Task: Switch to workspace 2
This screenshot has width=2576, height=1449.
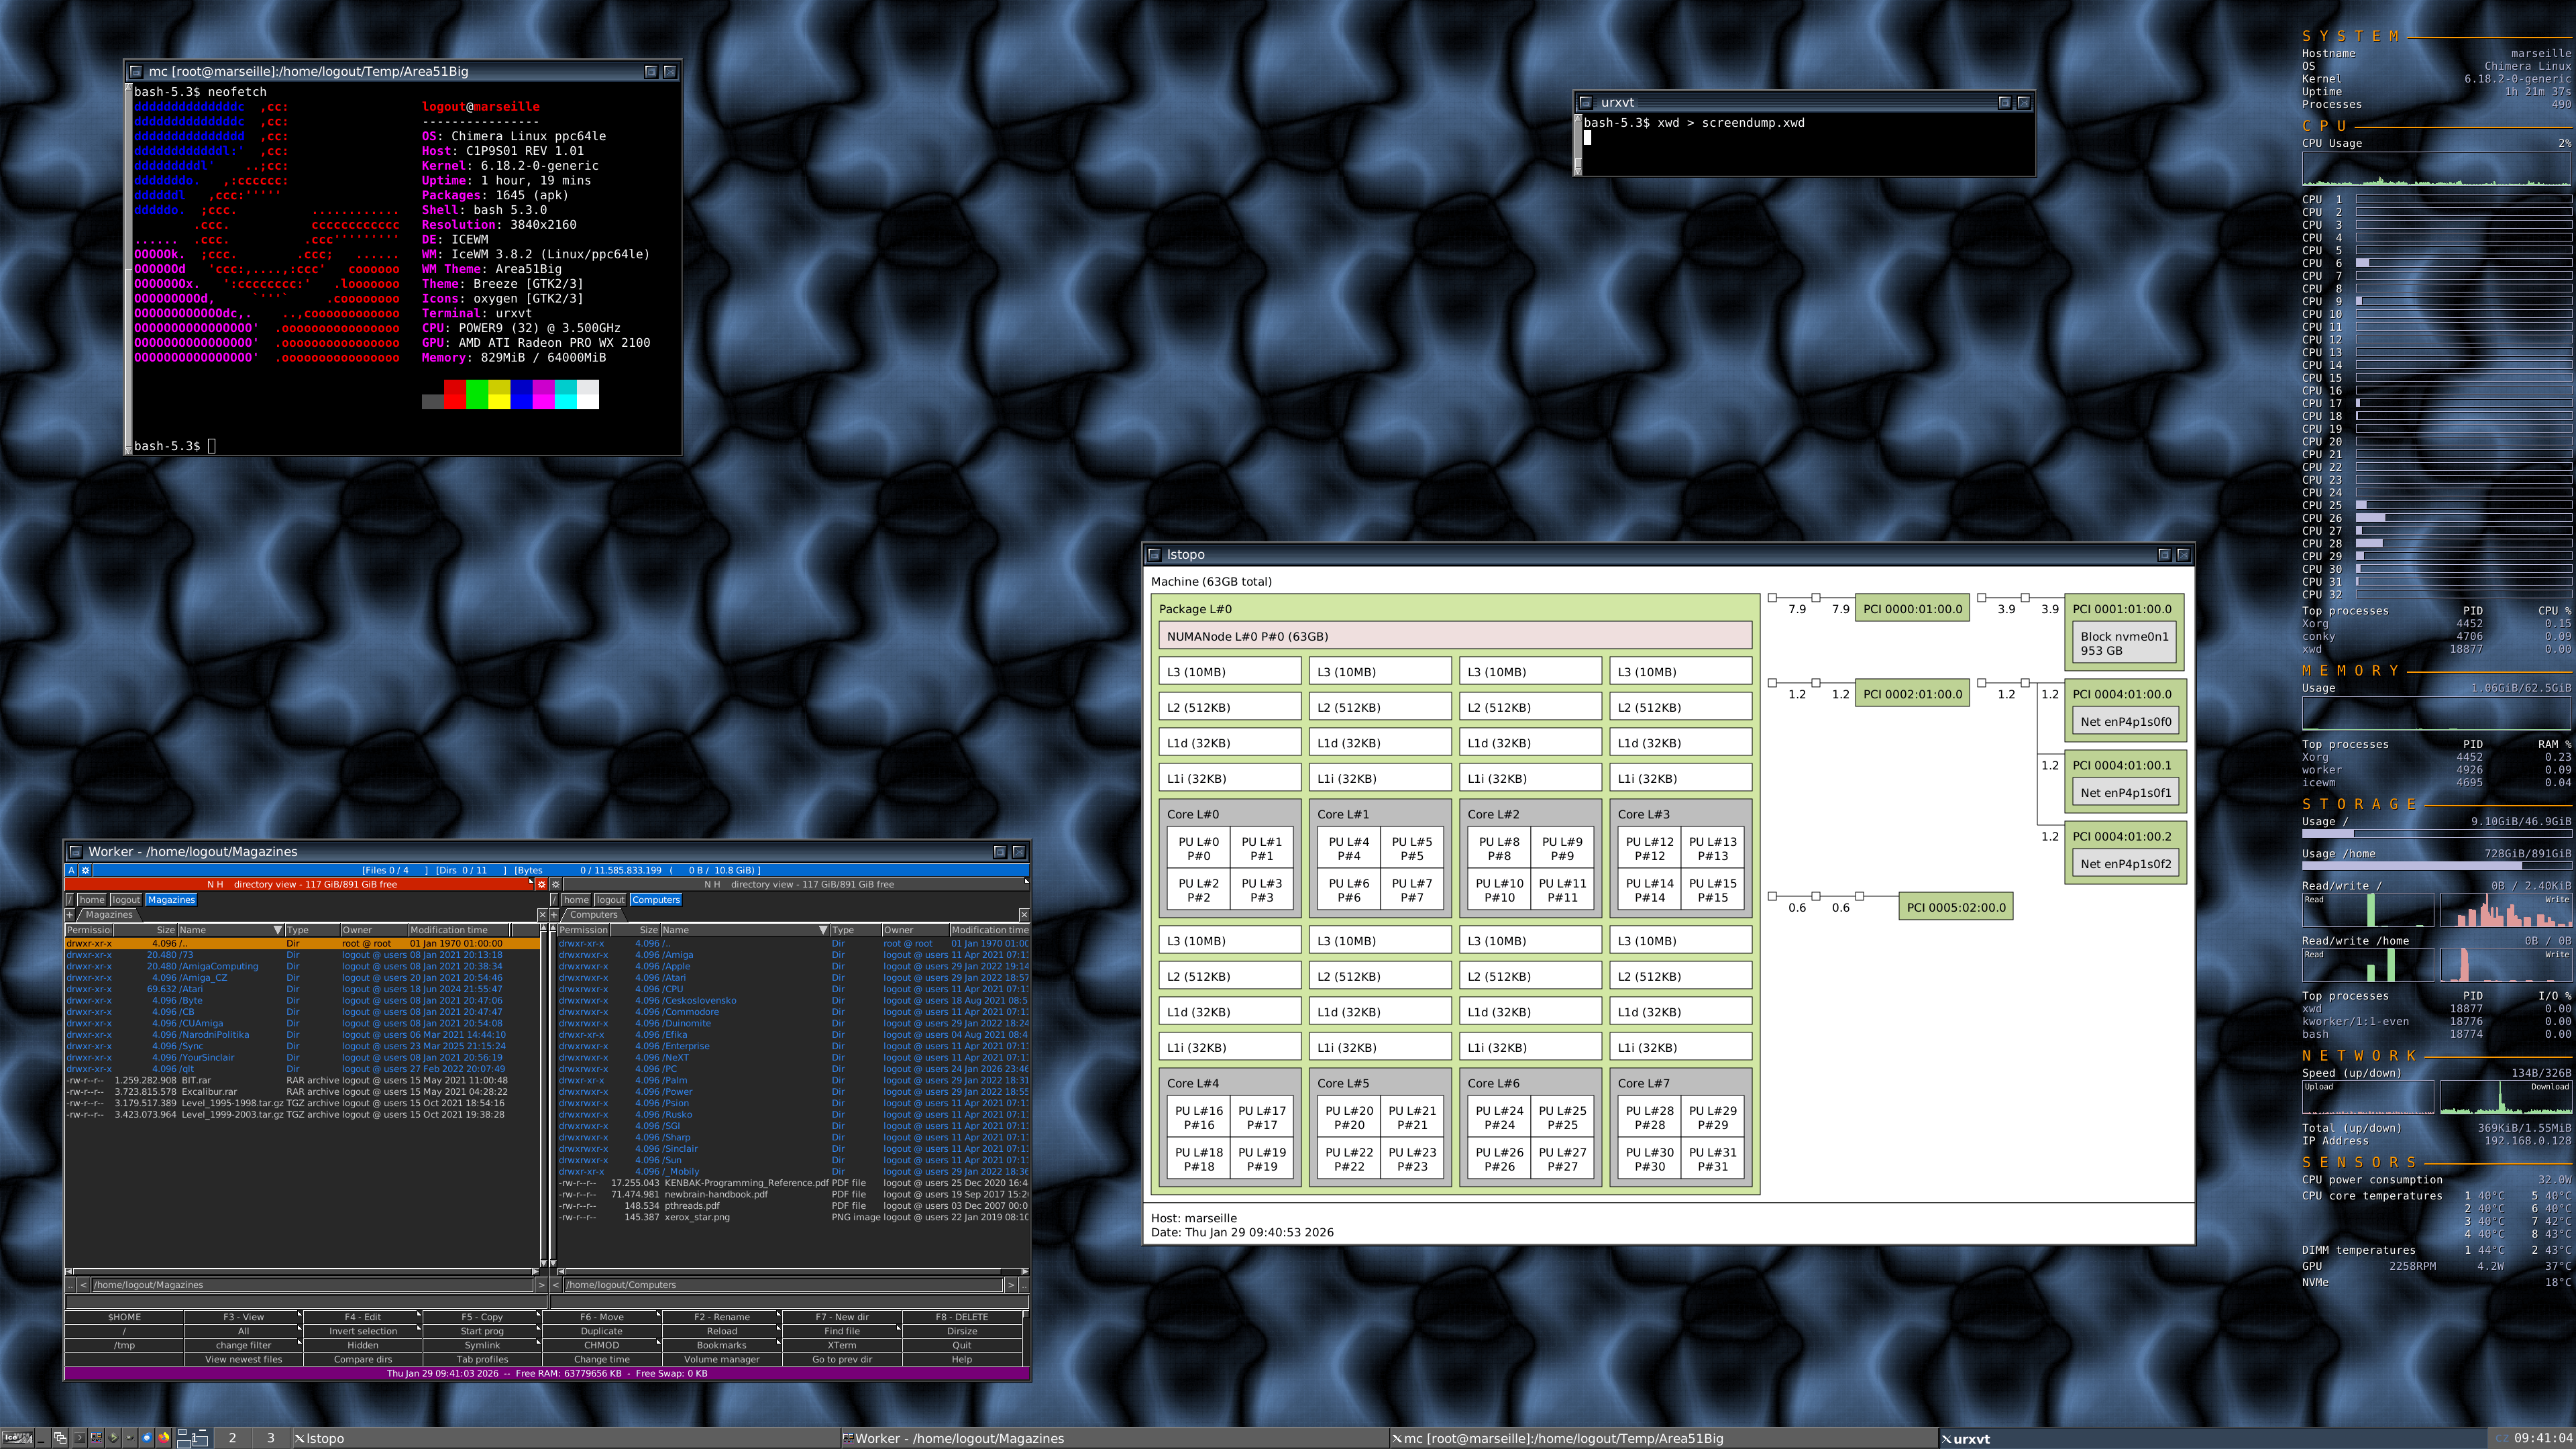Action: (x=232, y=1438)
